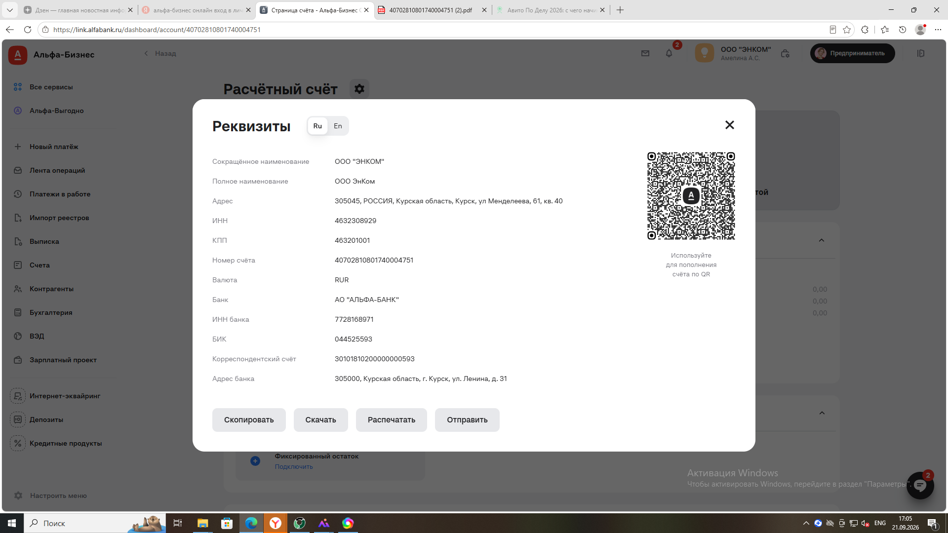Image resolution: width=948 pixels, height=533 pixels.
Task: Click the Windows Start button
Action: [x=12, y=523]
